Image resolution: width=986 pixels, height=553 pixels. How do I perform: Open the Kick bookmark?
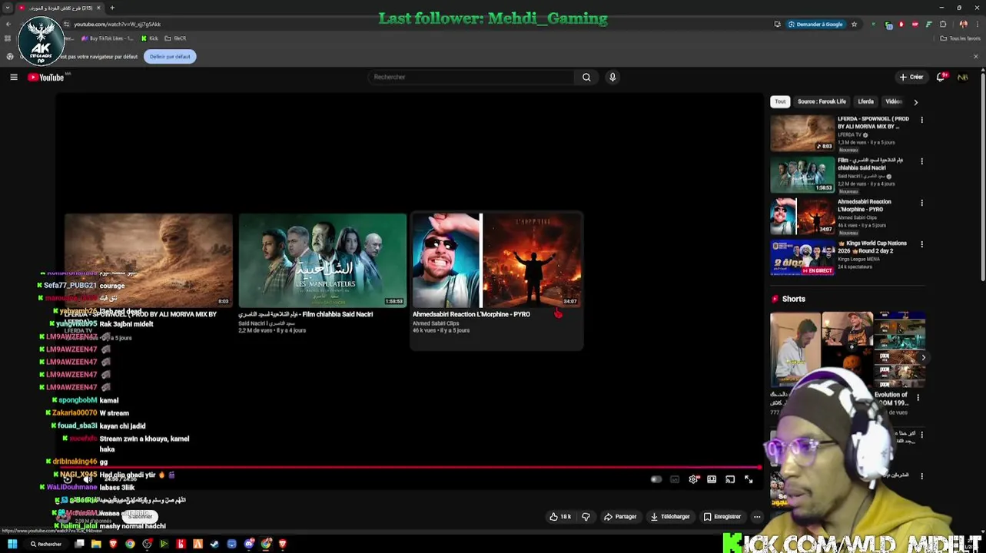(150, 38)
